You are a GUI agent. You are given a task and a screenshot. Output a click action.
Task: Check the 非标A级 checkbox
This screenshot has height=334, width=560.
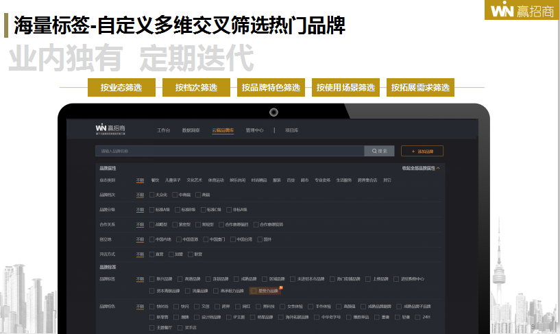click(x=230, y=210)
